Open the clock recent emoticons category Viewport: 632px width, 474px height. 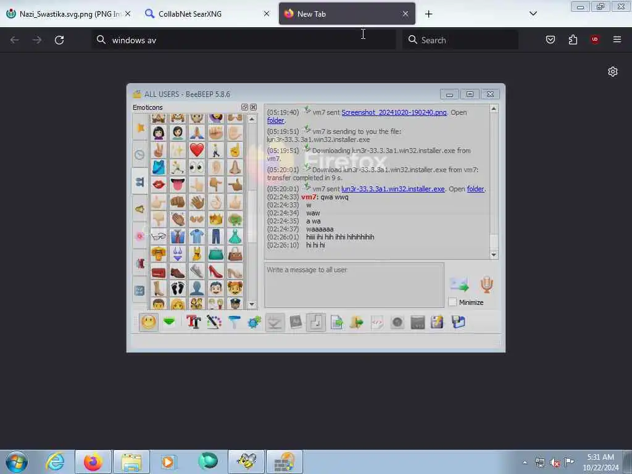[x=140, y=154]
